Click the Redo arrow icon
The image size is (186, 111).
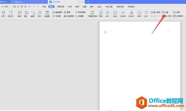pos(34,7)
